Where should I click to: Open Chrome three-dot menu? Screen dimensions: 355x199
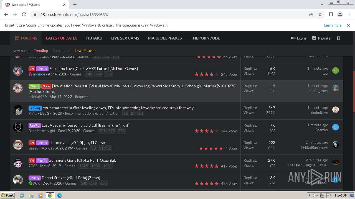point(348,14)
